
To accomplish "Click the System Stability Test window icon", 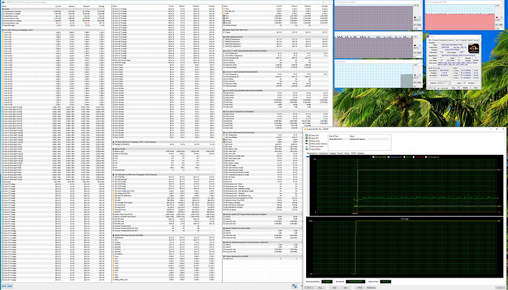I will [x=306, y=128].
